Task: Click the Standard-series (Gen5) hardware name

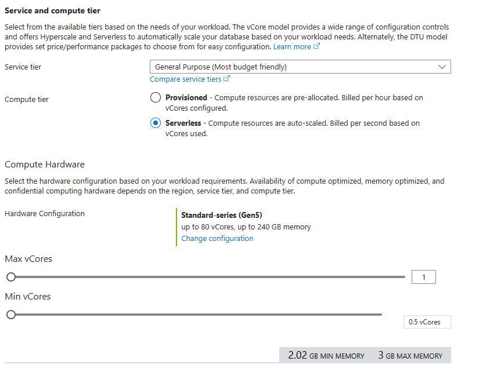Action: pyautogui.click(x=213, y=216)
